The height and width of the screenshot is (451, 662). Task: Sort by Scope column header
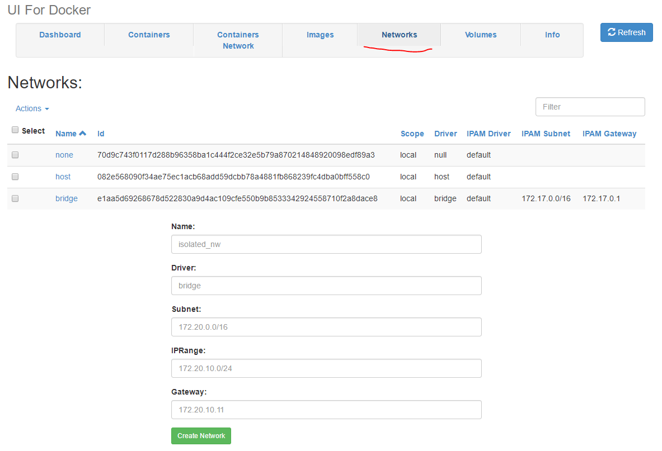[x=412, y=134]
